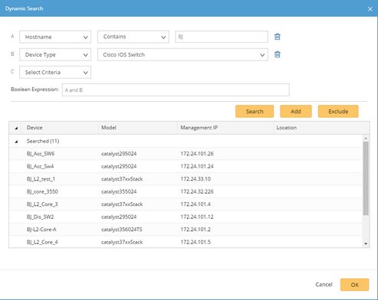
Task: Collapse the Searched (11) group
Action: coord(16,142)
